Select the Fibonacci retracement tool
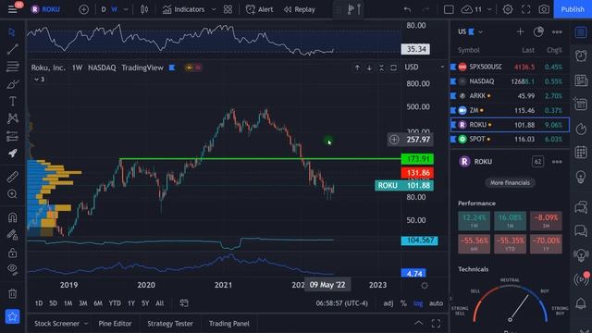Screen dimensions: 592x333 (12, 67)
